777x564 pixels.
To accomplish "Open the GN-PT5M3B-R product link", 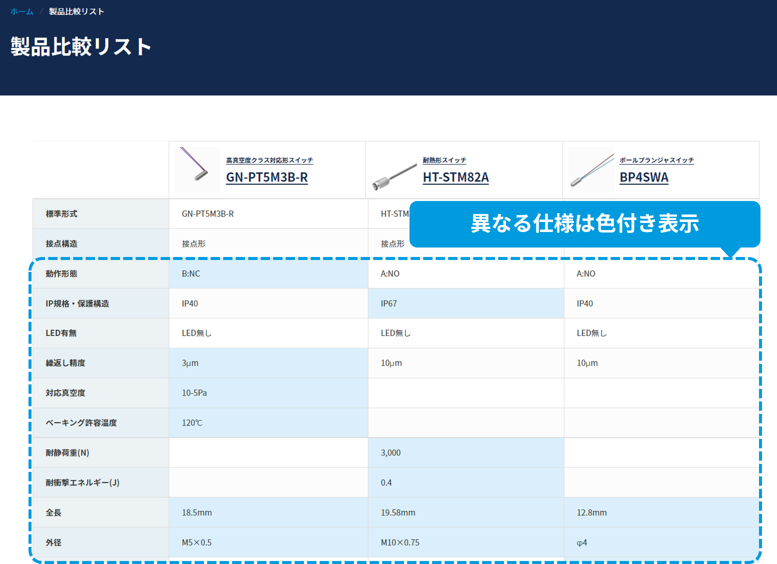I will tap(267, 177).
